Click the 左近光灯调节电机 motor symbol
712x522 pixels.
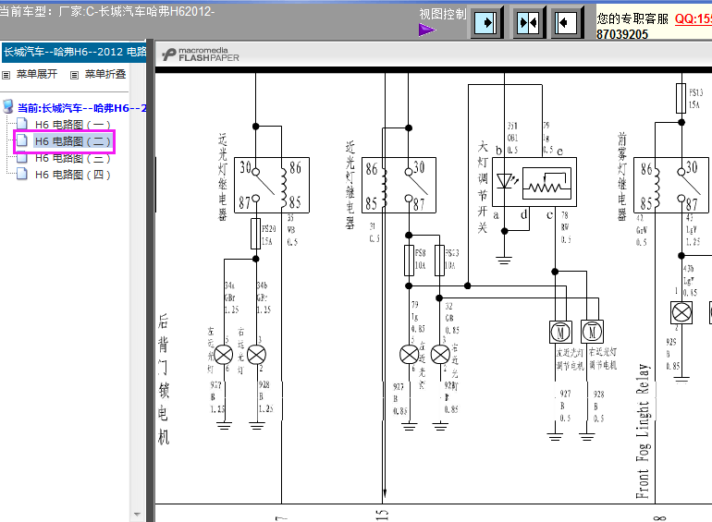point(560,332)
